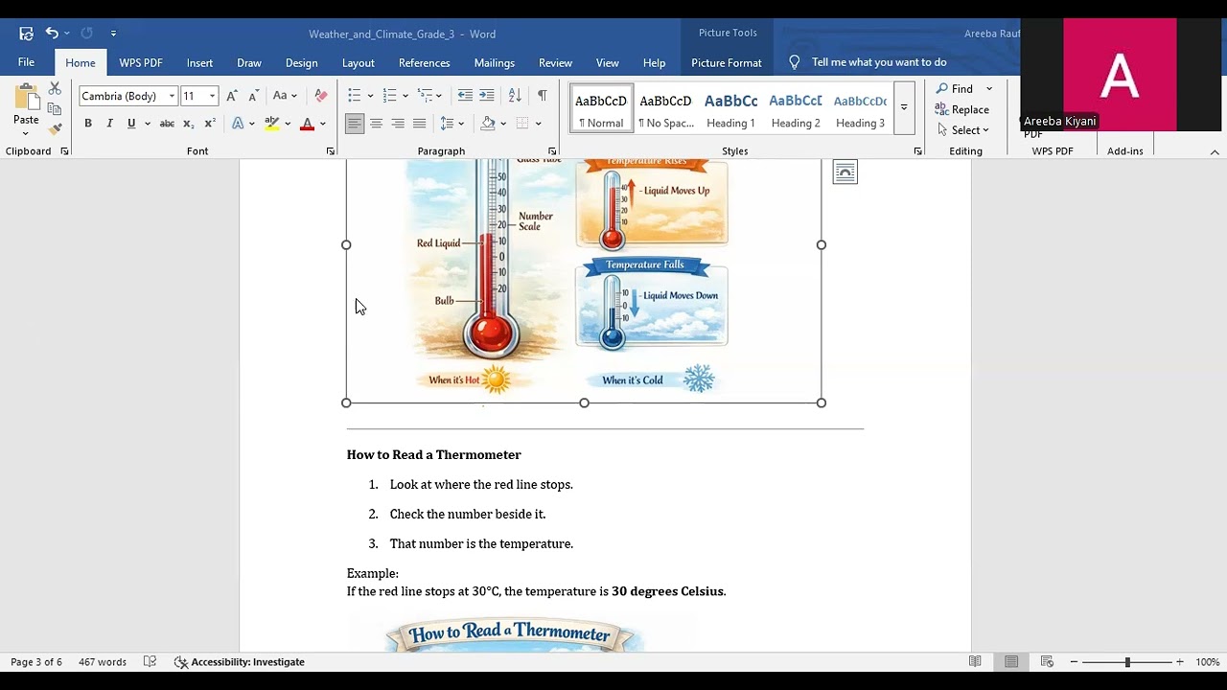Click the Cut scissors icon

click(x=55, y=88)
